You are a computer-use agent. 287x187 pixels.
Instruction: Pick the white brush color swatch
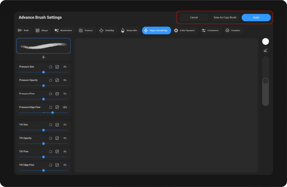click(x=265, y=41)
